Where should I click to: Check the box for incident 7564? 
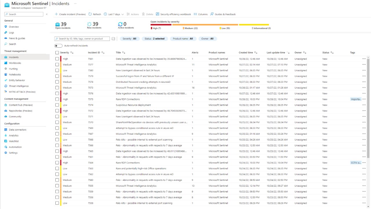point(57,163)
